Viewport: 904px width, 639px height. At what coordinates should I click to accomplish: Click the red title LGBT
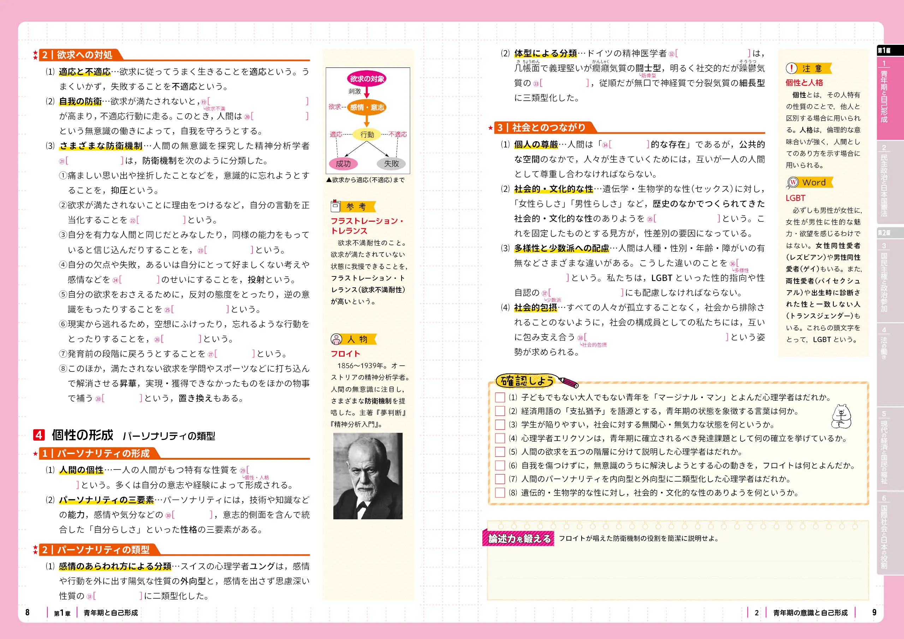(x=795, y=198)
